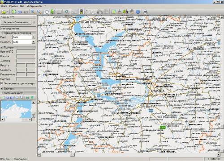Viewport: 224px width, 161px height.
Task: Open the Порт dropdown
Action: click(x=34, y=37)
